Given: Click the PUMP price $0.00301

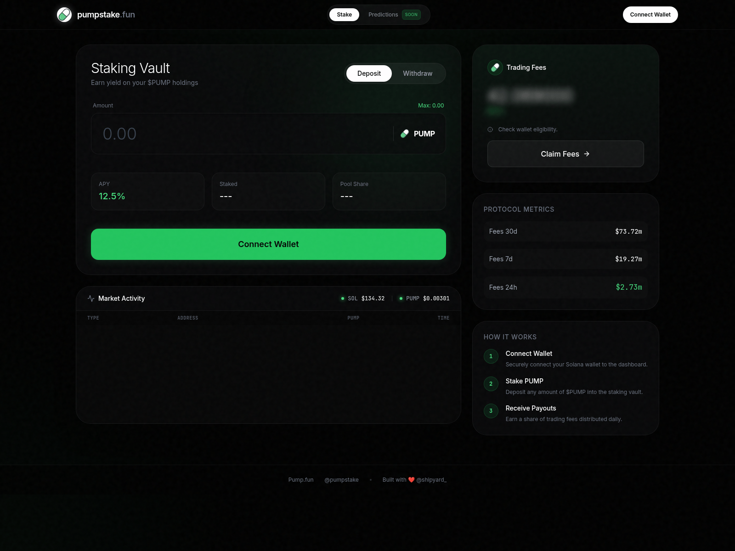Looking at the screenshot, I should [436, 298].
